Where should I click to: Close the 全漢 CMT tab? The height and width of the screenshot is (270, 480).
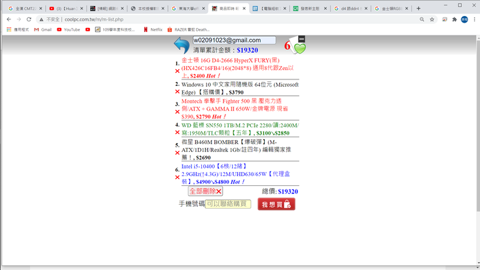pyautogui.click(x=41, y=9)
